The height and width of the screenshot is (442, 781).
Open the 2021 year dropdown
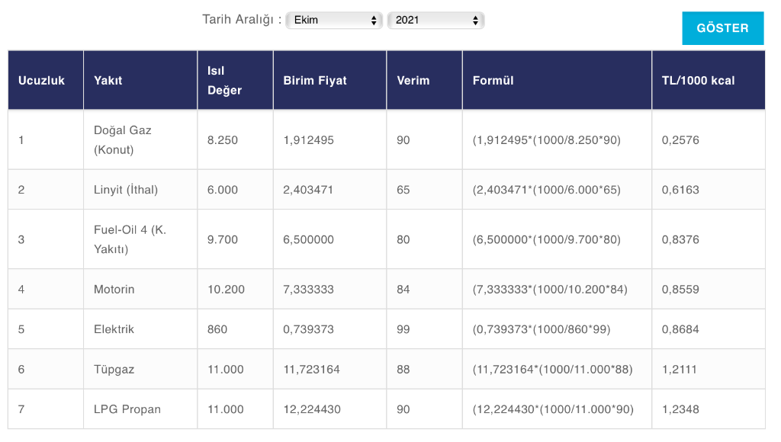point(435,20)
